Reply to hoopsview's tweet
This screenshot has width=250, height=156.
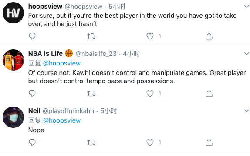pyautogui.click(x=32, y=36)
